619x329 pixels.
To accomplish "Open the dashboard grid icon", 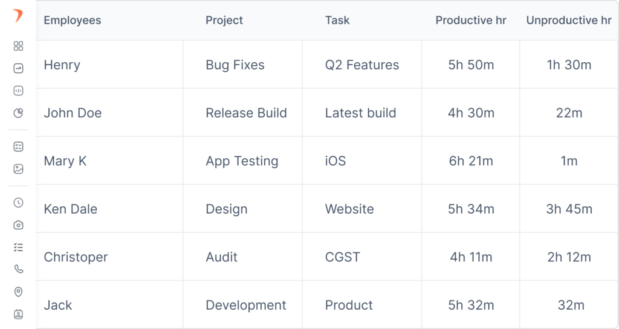I will [x=18, y=46].
